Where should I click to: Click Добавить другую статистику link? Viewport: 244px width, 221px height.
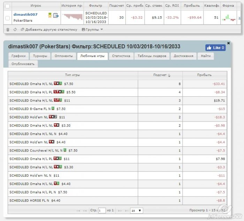pyautogui.click(x=48, y=30)
